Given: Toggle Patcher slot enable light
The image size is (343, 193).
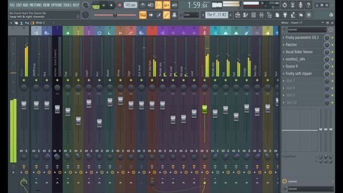Looking at the screenshot, I should 332,45.
